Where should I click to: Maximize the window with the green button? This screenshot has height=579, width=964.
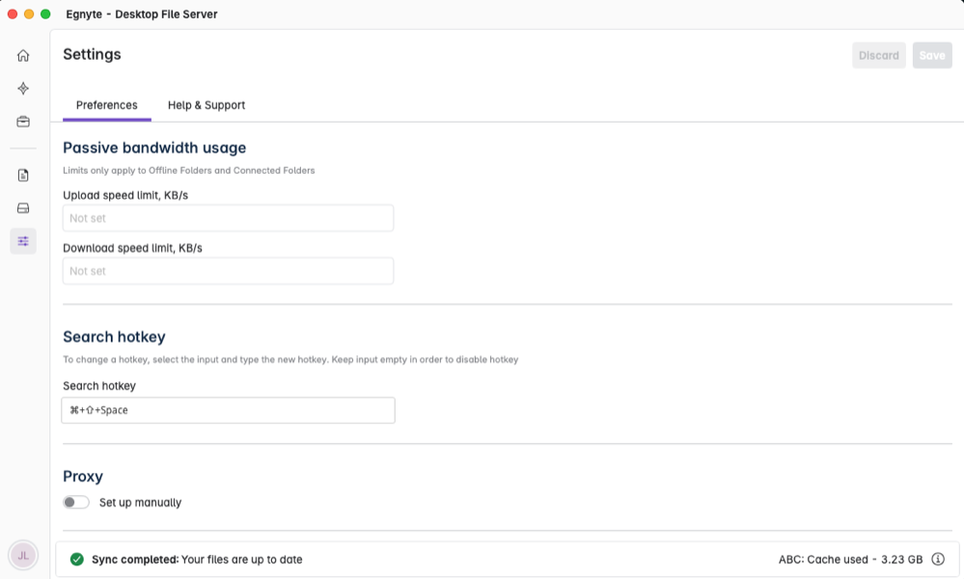45,14
